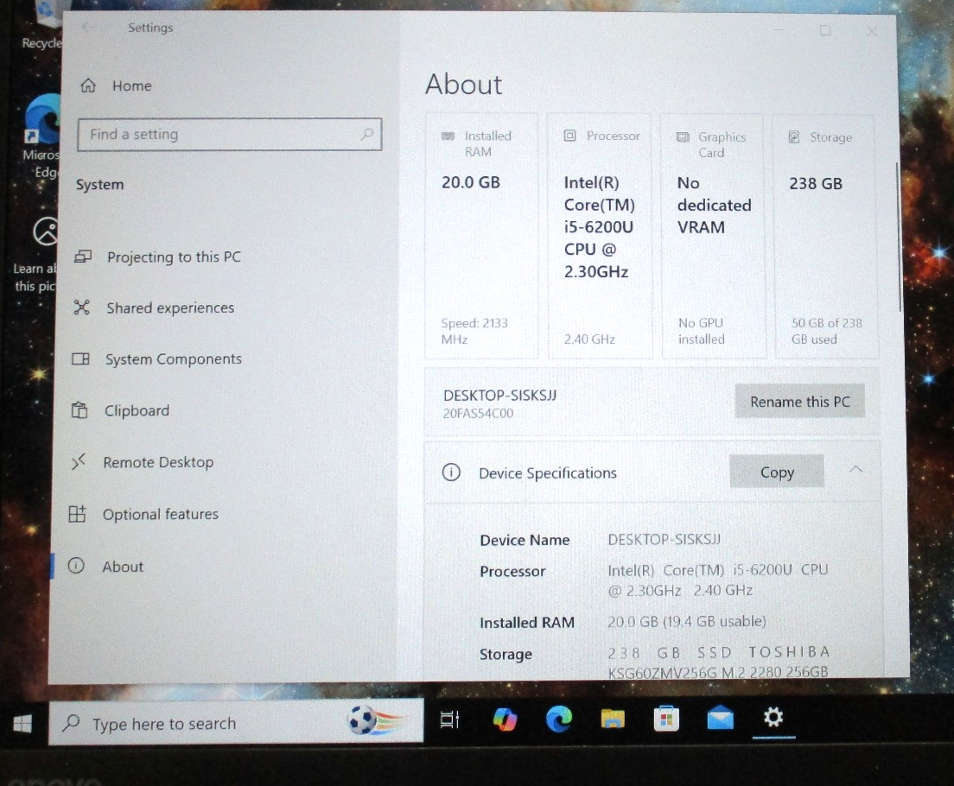Open Microsoft Store from taskbar
Viewport: 954px width, 786px height.
click(666, 719)
